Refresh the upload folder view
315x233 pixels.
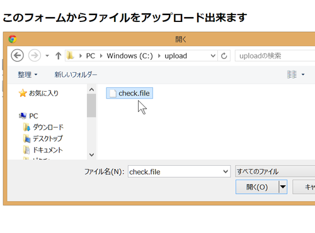point(224,56)
